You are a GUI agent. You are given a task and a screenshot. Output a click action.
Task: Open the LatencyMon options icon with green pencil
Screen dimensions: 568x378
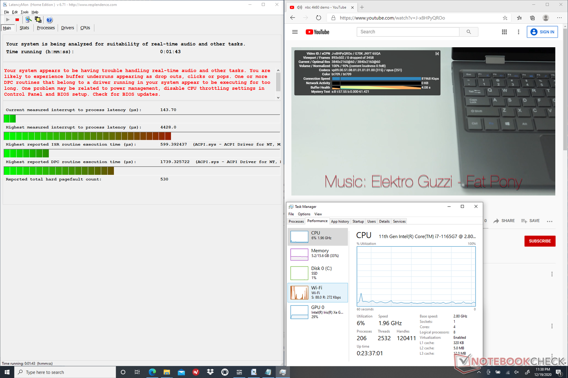coord(28,20)
